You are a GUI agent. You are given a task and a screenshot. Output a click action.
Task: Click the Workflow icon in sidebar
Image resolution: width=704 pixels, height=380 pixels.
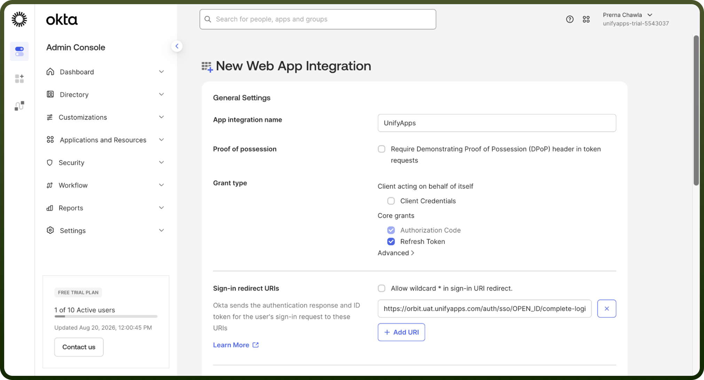(50, 185)
